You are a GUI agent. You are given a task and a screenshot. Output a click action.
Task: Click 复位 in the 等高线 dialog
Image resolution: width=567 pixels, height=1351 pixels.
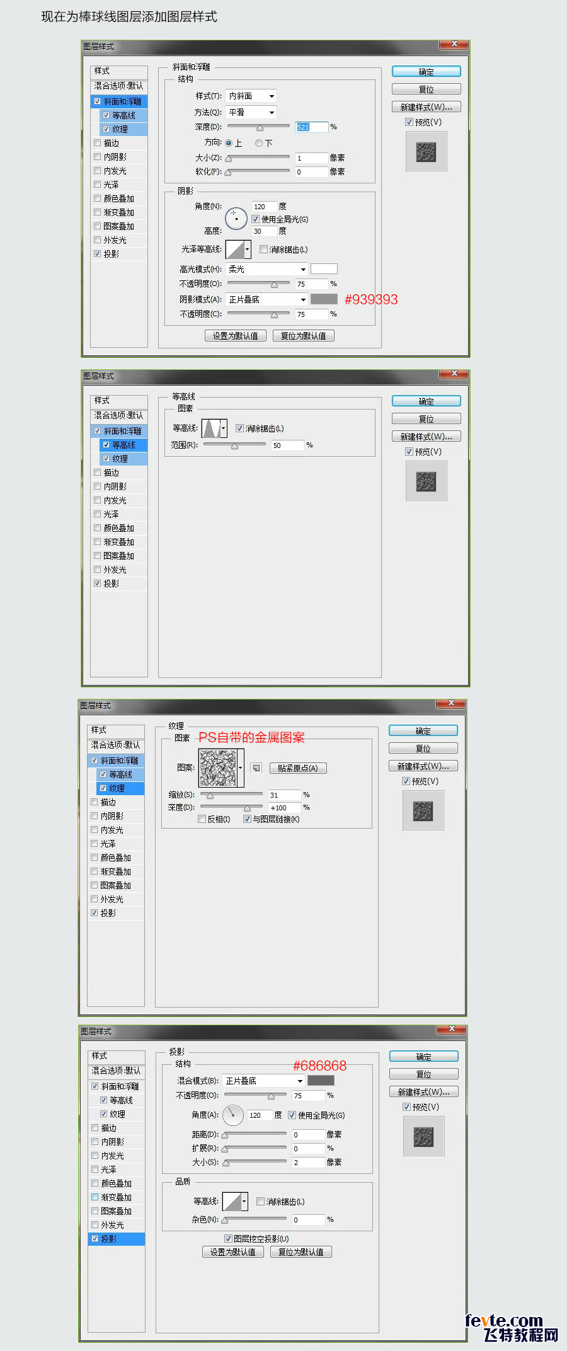pyautogui.click(x=427, y=419)
